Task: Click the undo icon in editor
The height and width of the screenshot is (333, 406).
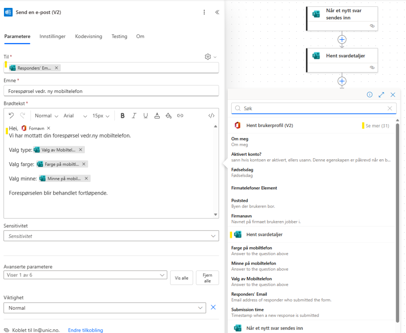Action: (x=11, y=116)
